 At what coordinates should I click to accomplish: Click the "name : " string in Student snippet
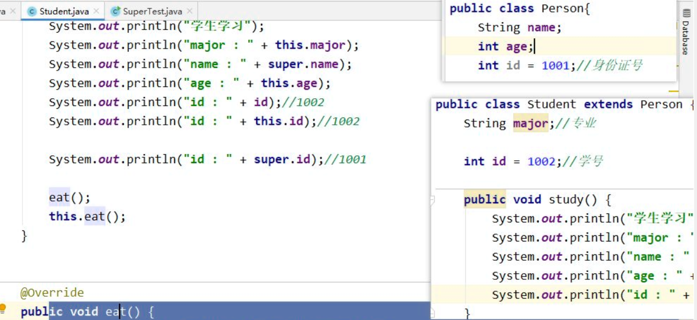point(658,257)
